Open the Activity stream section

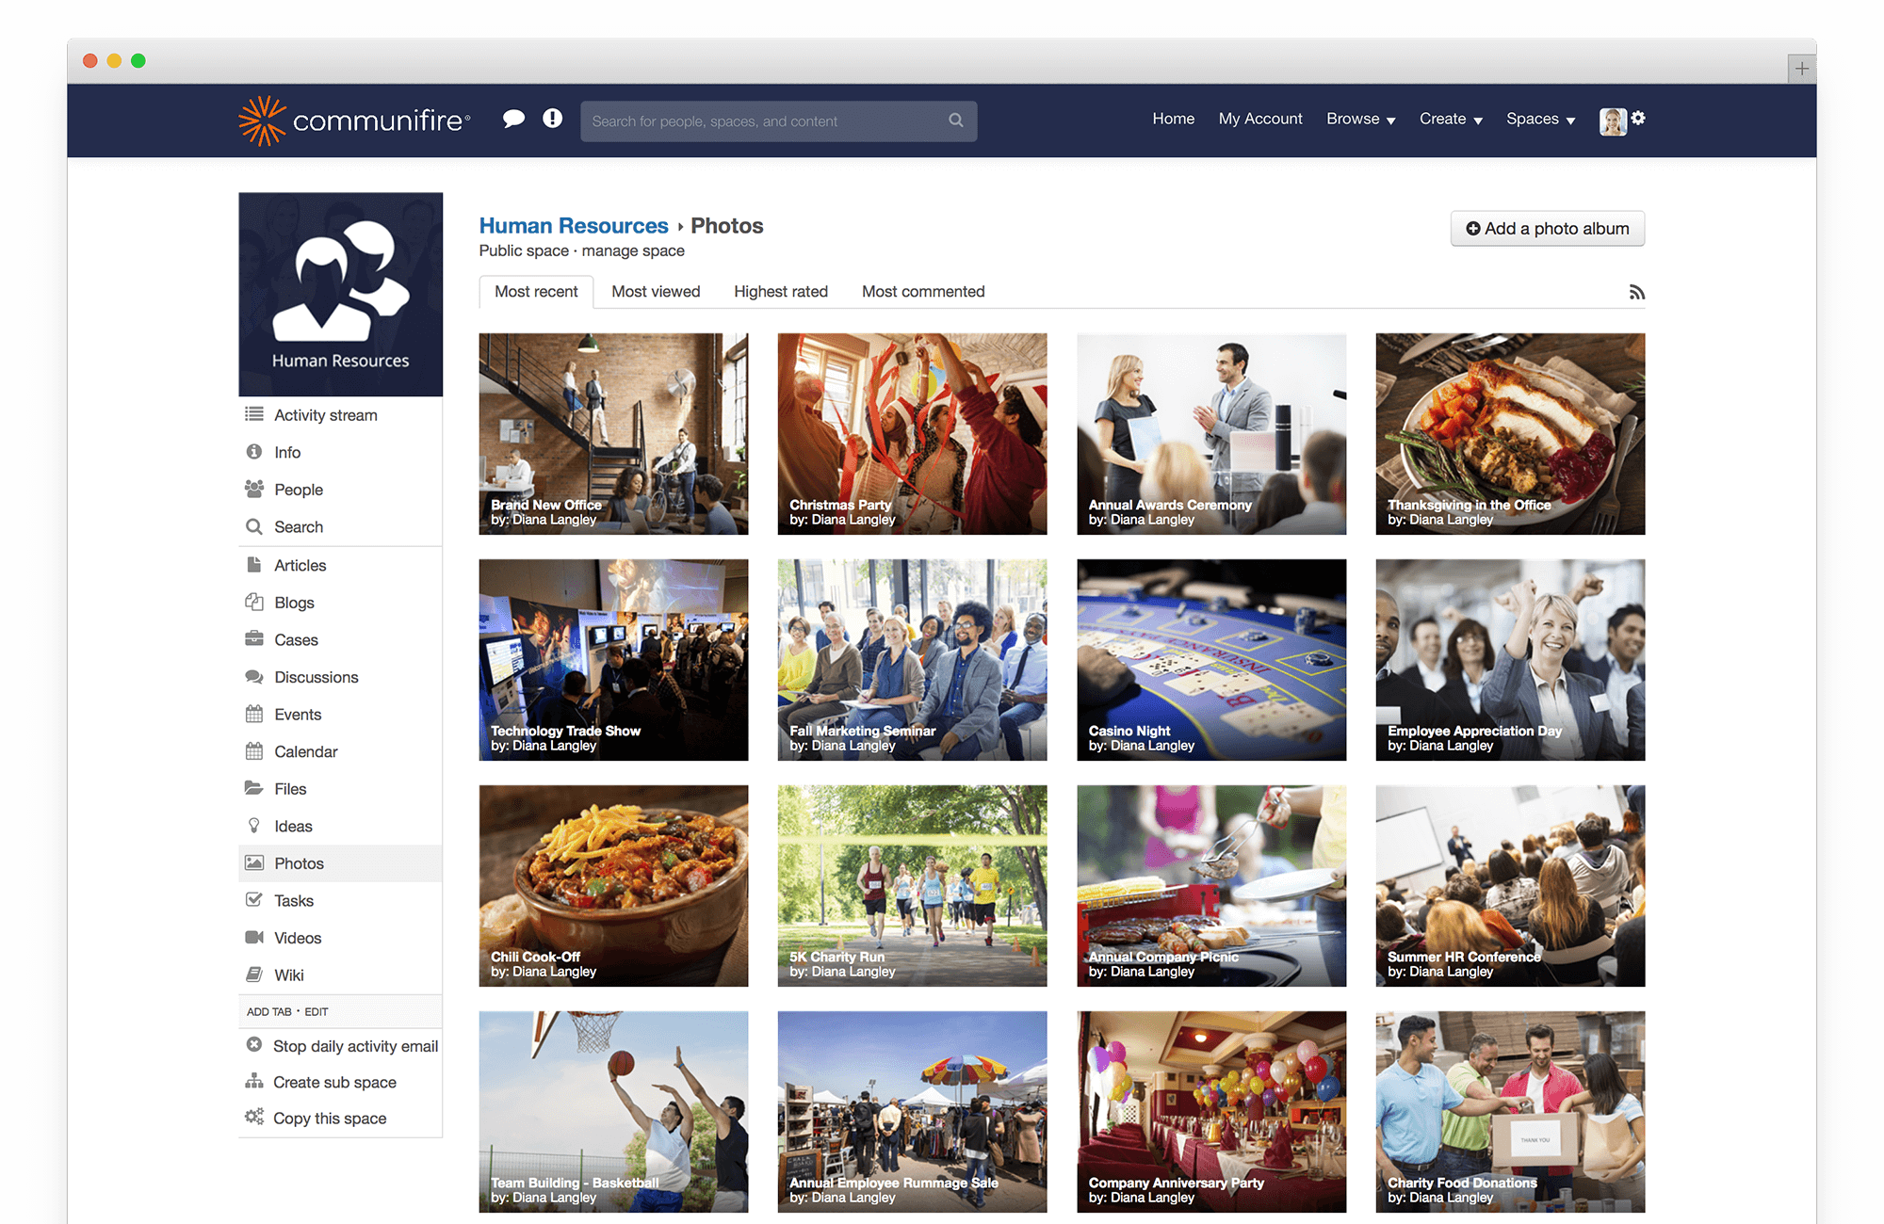point(325,414)
